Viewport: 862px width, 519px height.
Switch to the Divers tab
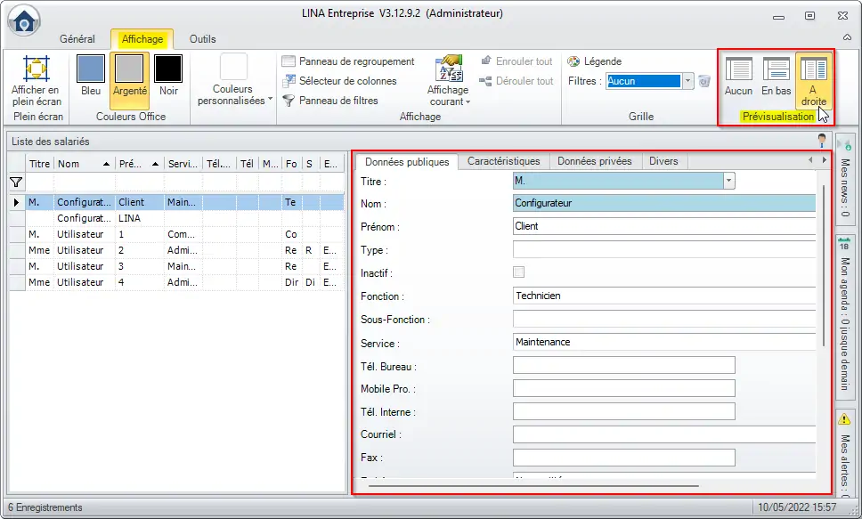tap(663, 161)
